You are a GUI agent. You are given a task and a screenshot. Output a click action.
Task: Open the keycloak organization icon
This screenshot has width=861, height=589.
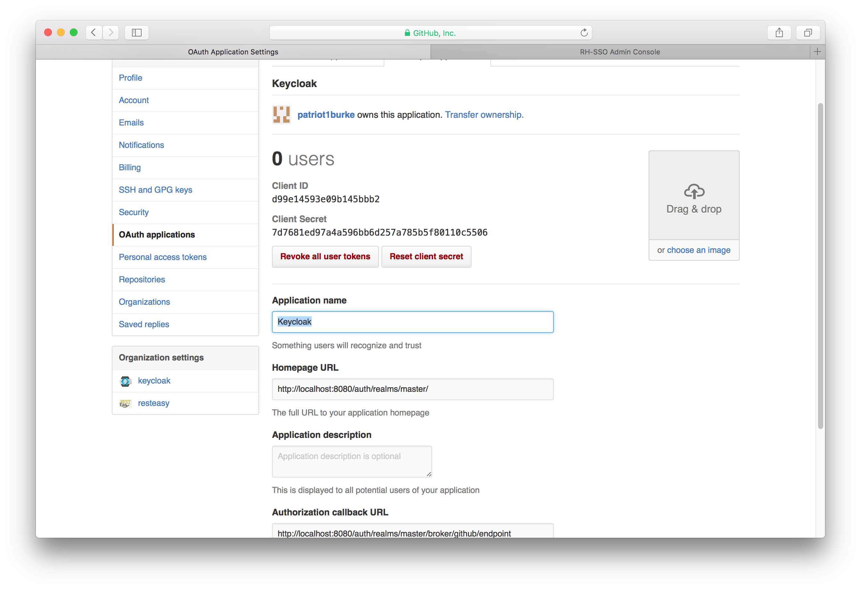coord(125,381)
